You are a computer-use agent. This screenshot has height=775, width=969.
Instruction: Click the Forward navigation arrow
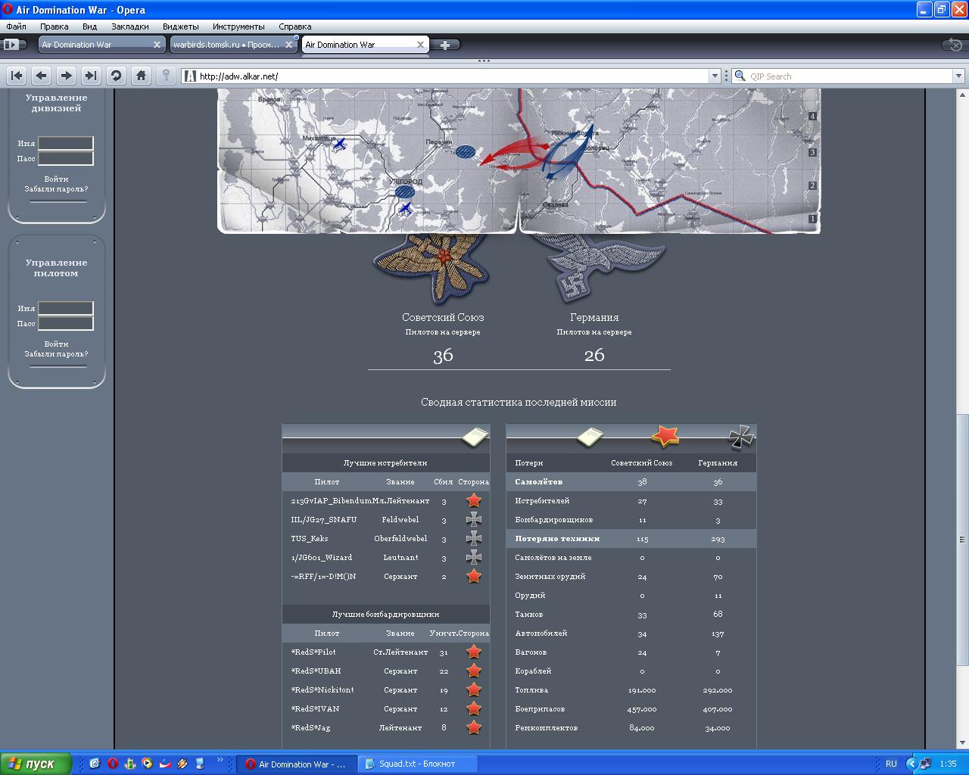[66, 76]
